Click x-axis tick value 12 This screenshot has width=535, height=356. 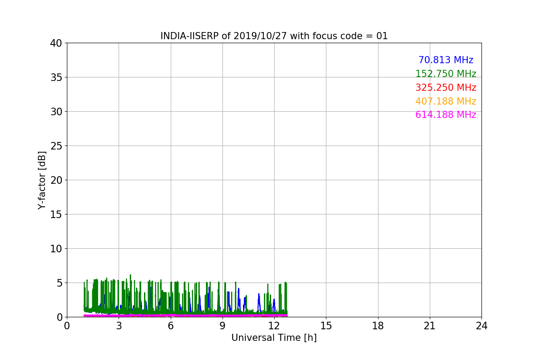[x=274, y=326]
